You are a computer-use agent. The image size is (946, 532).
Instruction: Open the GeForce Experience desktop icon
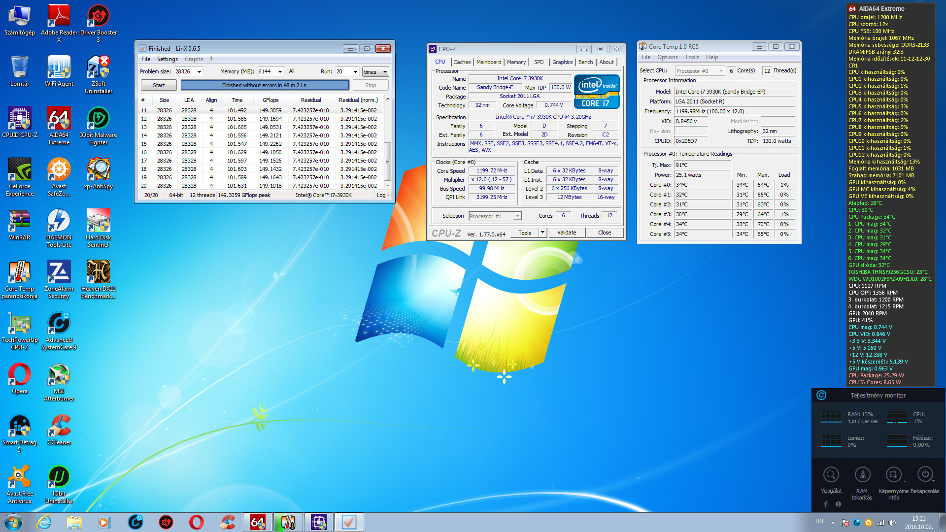tap(20, 177)
